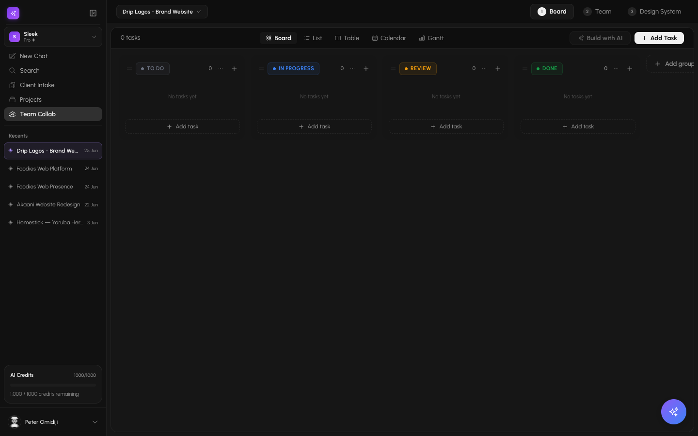Screen dimensions: 698x436
Task: Click the REVIEW status label
Action: (418, 69)
